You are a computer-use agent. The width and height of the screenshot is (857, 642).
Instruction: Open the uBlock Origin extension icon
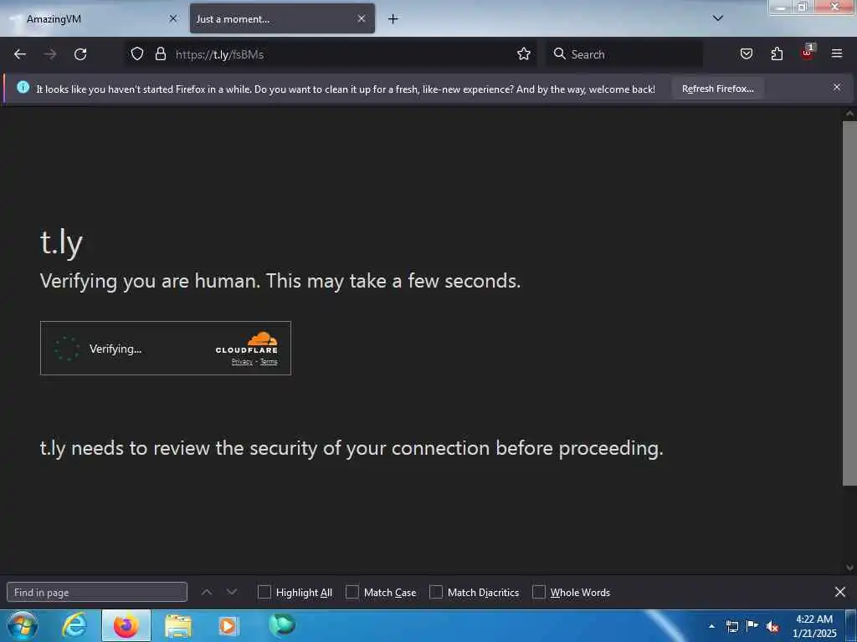click(x=808, y=53)
